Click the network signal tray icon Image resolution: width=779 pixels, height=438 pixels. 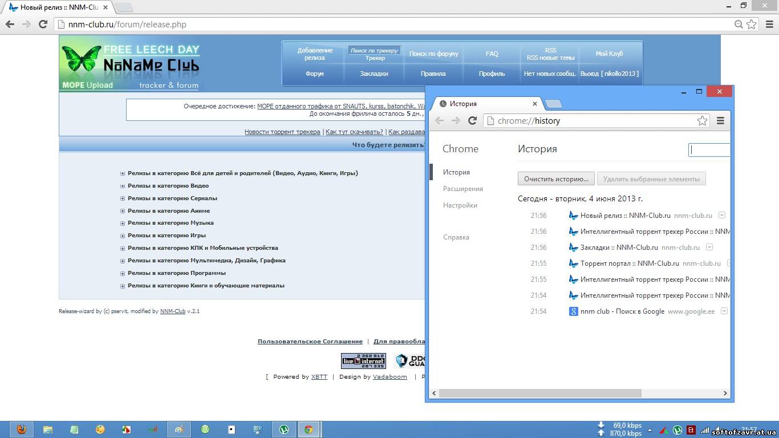click(705, 430)
